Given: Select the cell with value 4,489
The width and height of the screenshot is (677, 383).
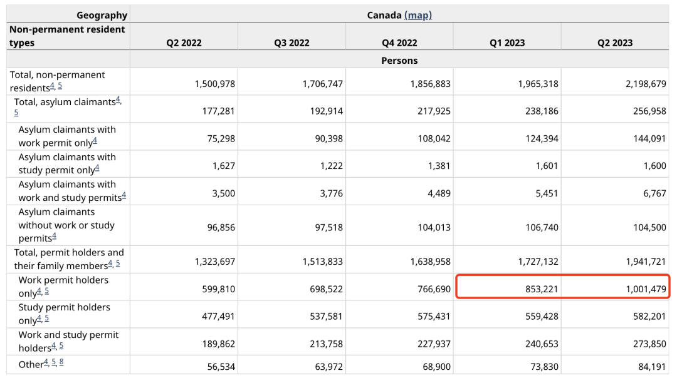Looking at the screenshot, I should tap(399, 191).
